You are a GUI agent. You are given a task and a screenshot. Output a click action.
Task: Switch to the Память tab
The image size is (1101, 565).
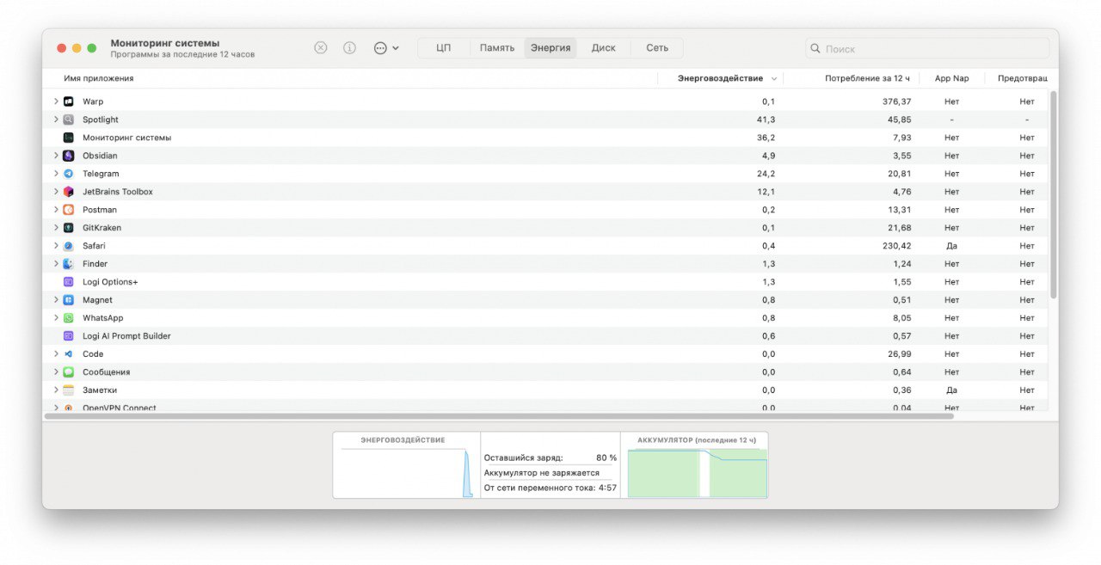click(x=497, y=48)
